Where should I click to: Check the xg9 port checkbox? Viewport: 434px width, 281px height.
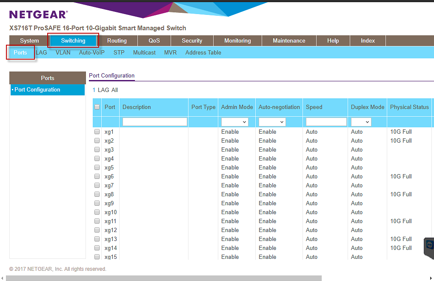coord(97,203)
